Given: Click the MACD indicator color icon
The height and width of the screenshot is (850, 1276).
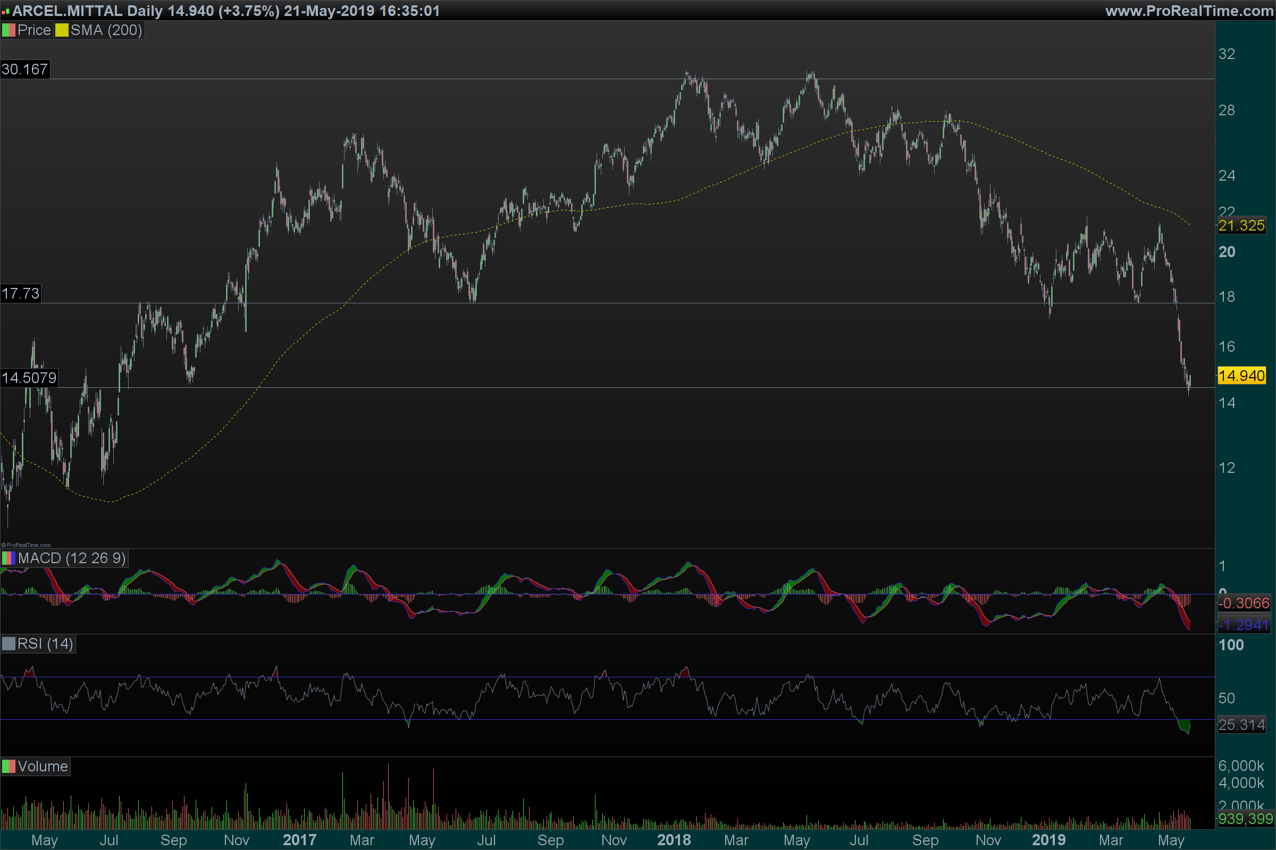Looking at the screenshot, I should [8, 558].
